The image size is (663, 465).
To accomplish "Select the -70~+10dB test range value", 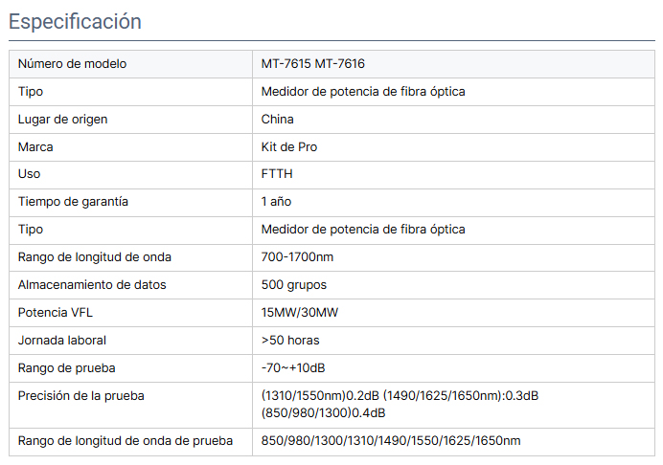I will (293, 368).
